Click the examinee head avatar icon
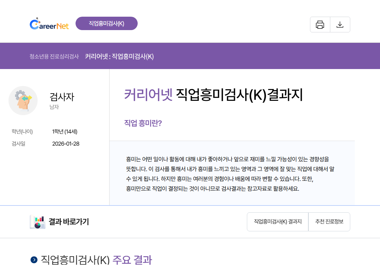This screenshot has width=380, height=267. 23,101
